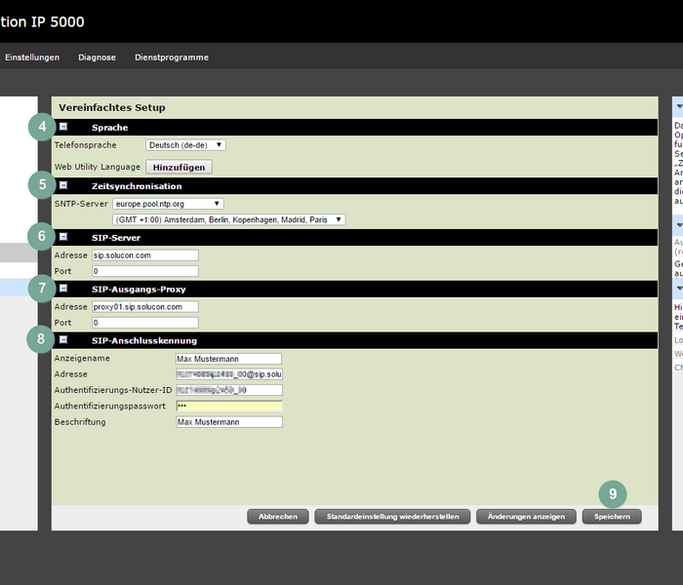
Task: Collapse the Zeitsynchronisation section
Action: point(63,185)
